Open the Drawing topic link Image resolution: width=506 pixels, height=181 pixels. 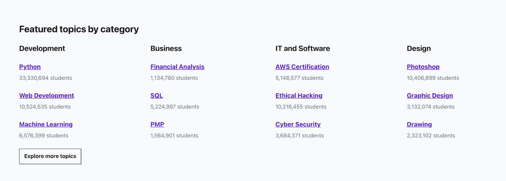point(419,124)
